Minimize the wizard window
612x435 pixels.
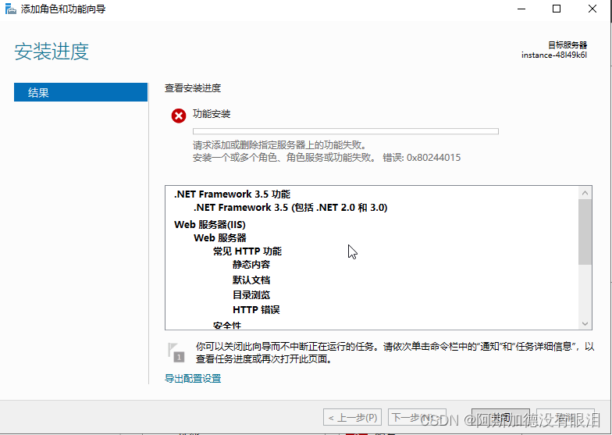521,9
